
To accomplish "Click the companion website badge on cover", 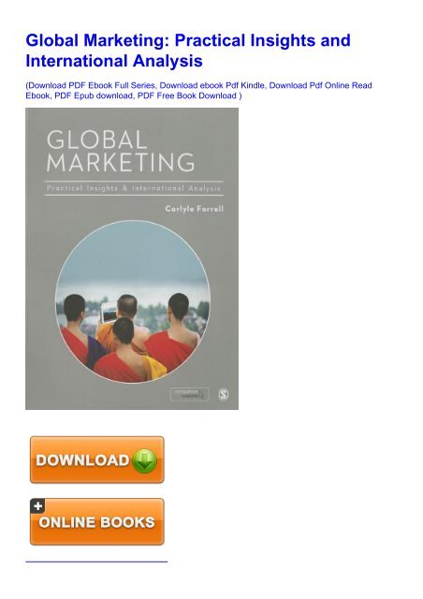I will click(x=190, y=394).
